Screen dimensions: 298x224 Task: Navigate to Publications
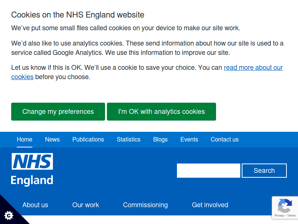[88, 139]
